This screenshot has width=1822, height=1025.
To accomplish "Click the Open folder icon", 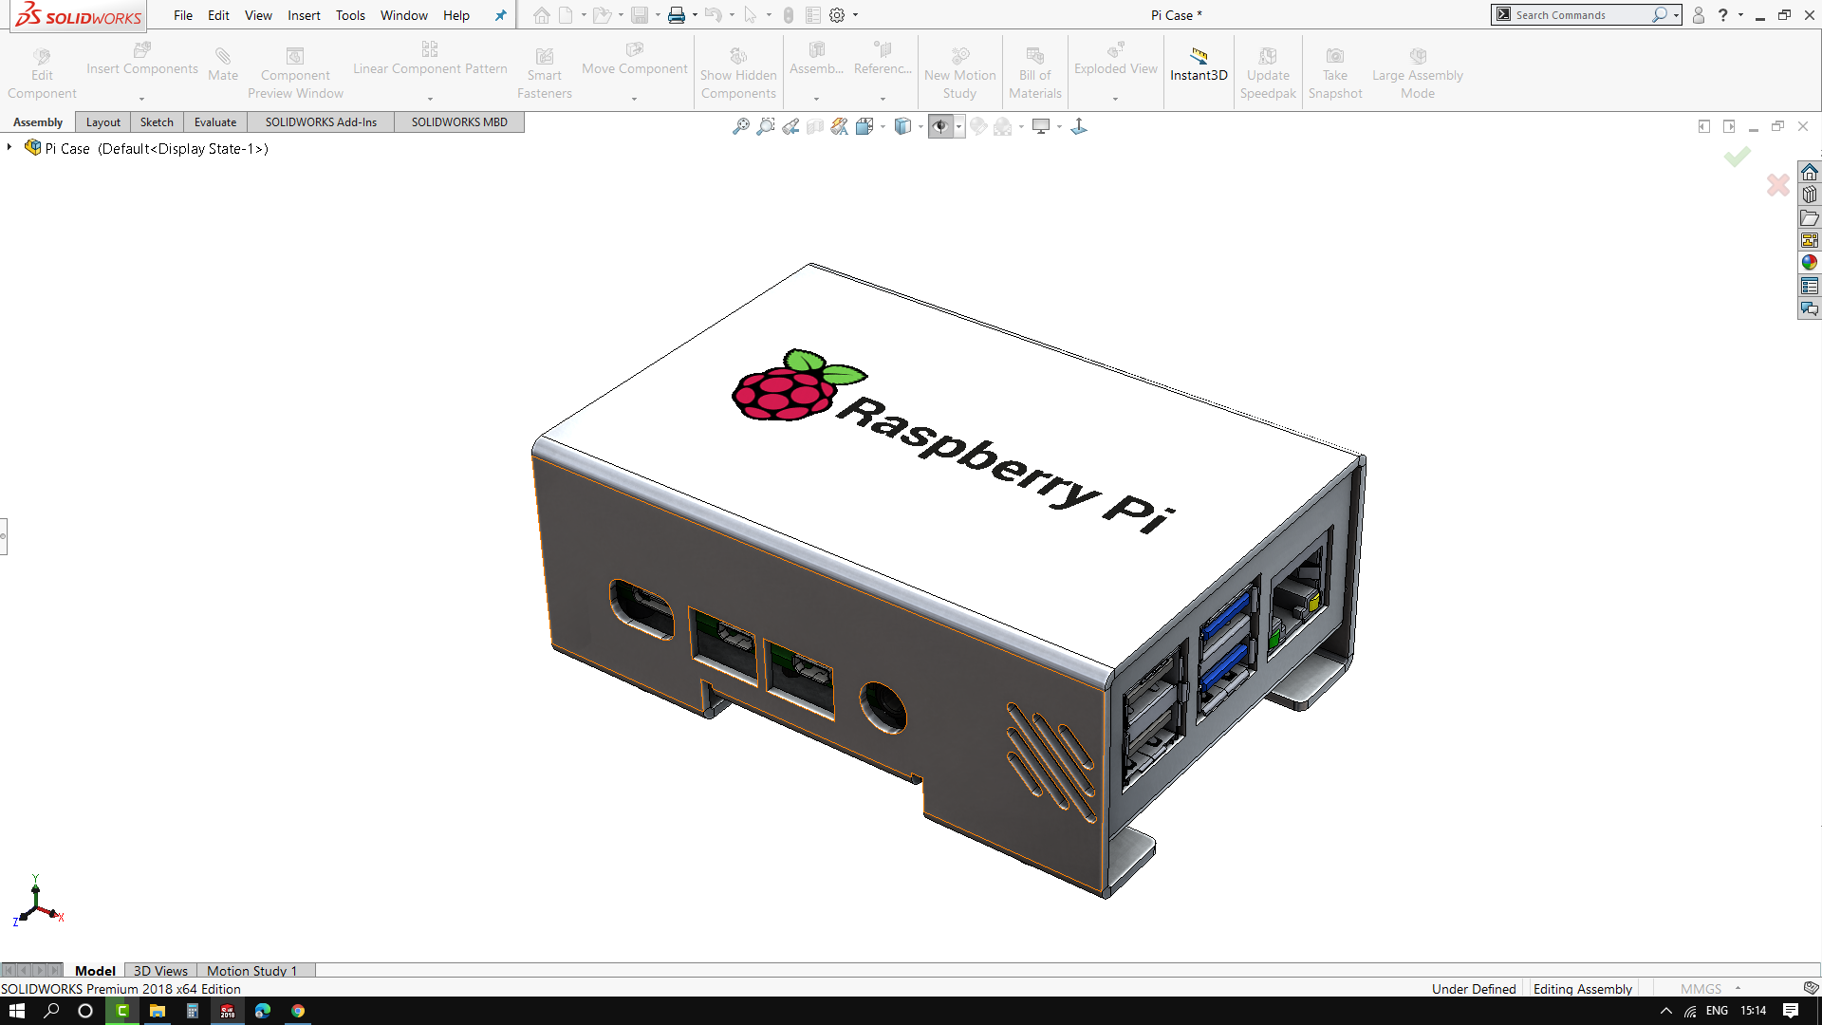I will pos(602,15).
